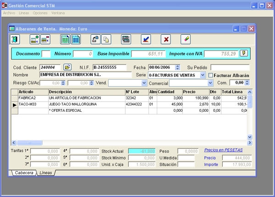Click the lightning button next to Importe con IVA
The height and width of the screenshot is (197, 275).
[x=244, y=53]
